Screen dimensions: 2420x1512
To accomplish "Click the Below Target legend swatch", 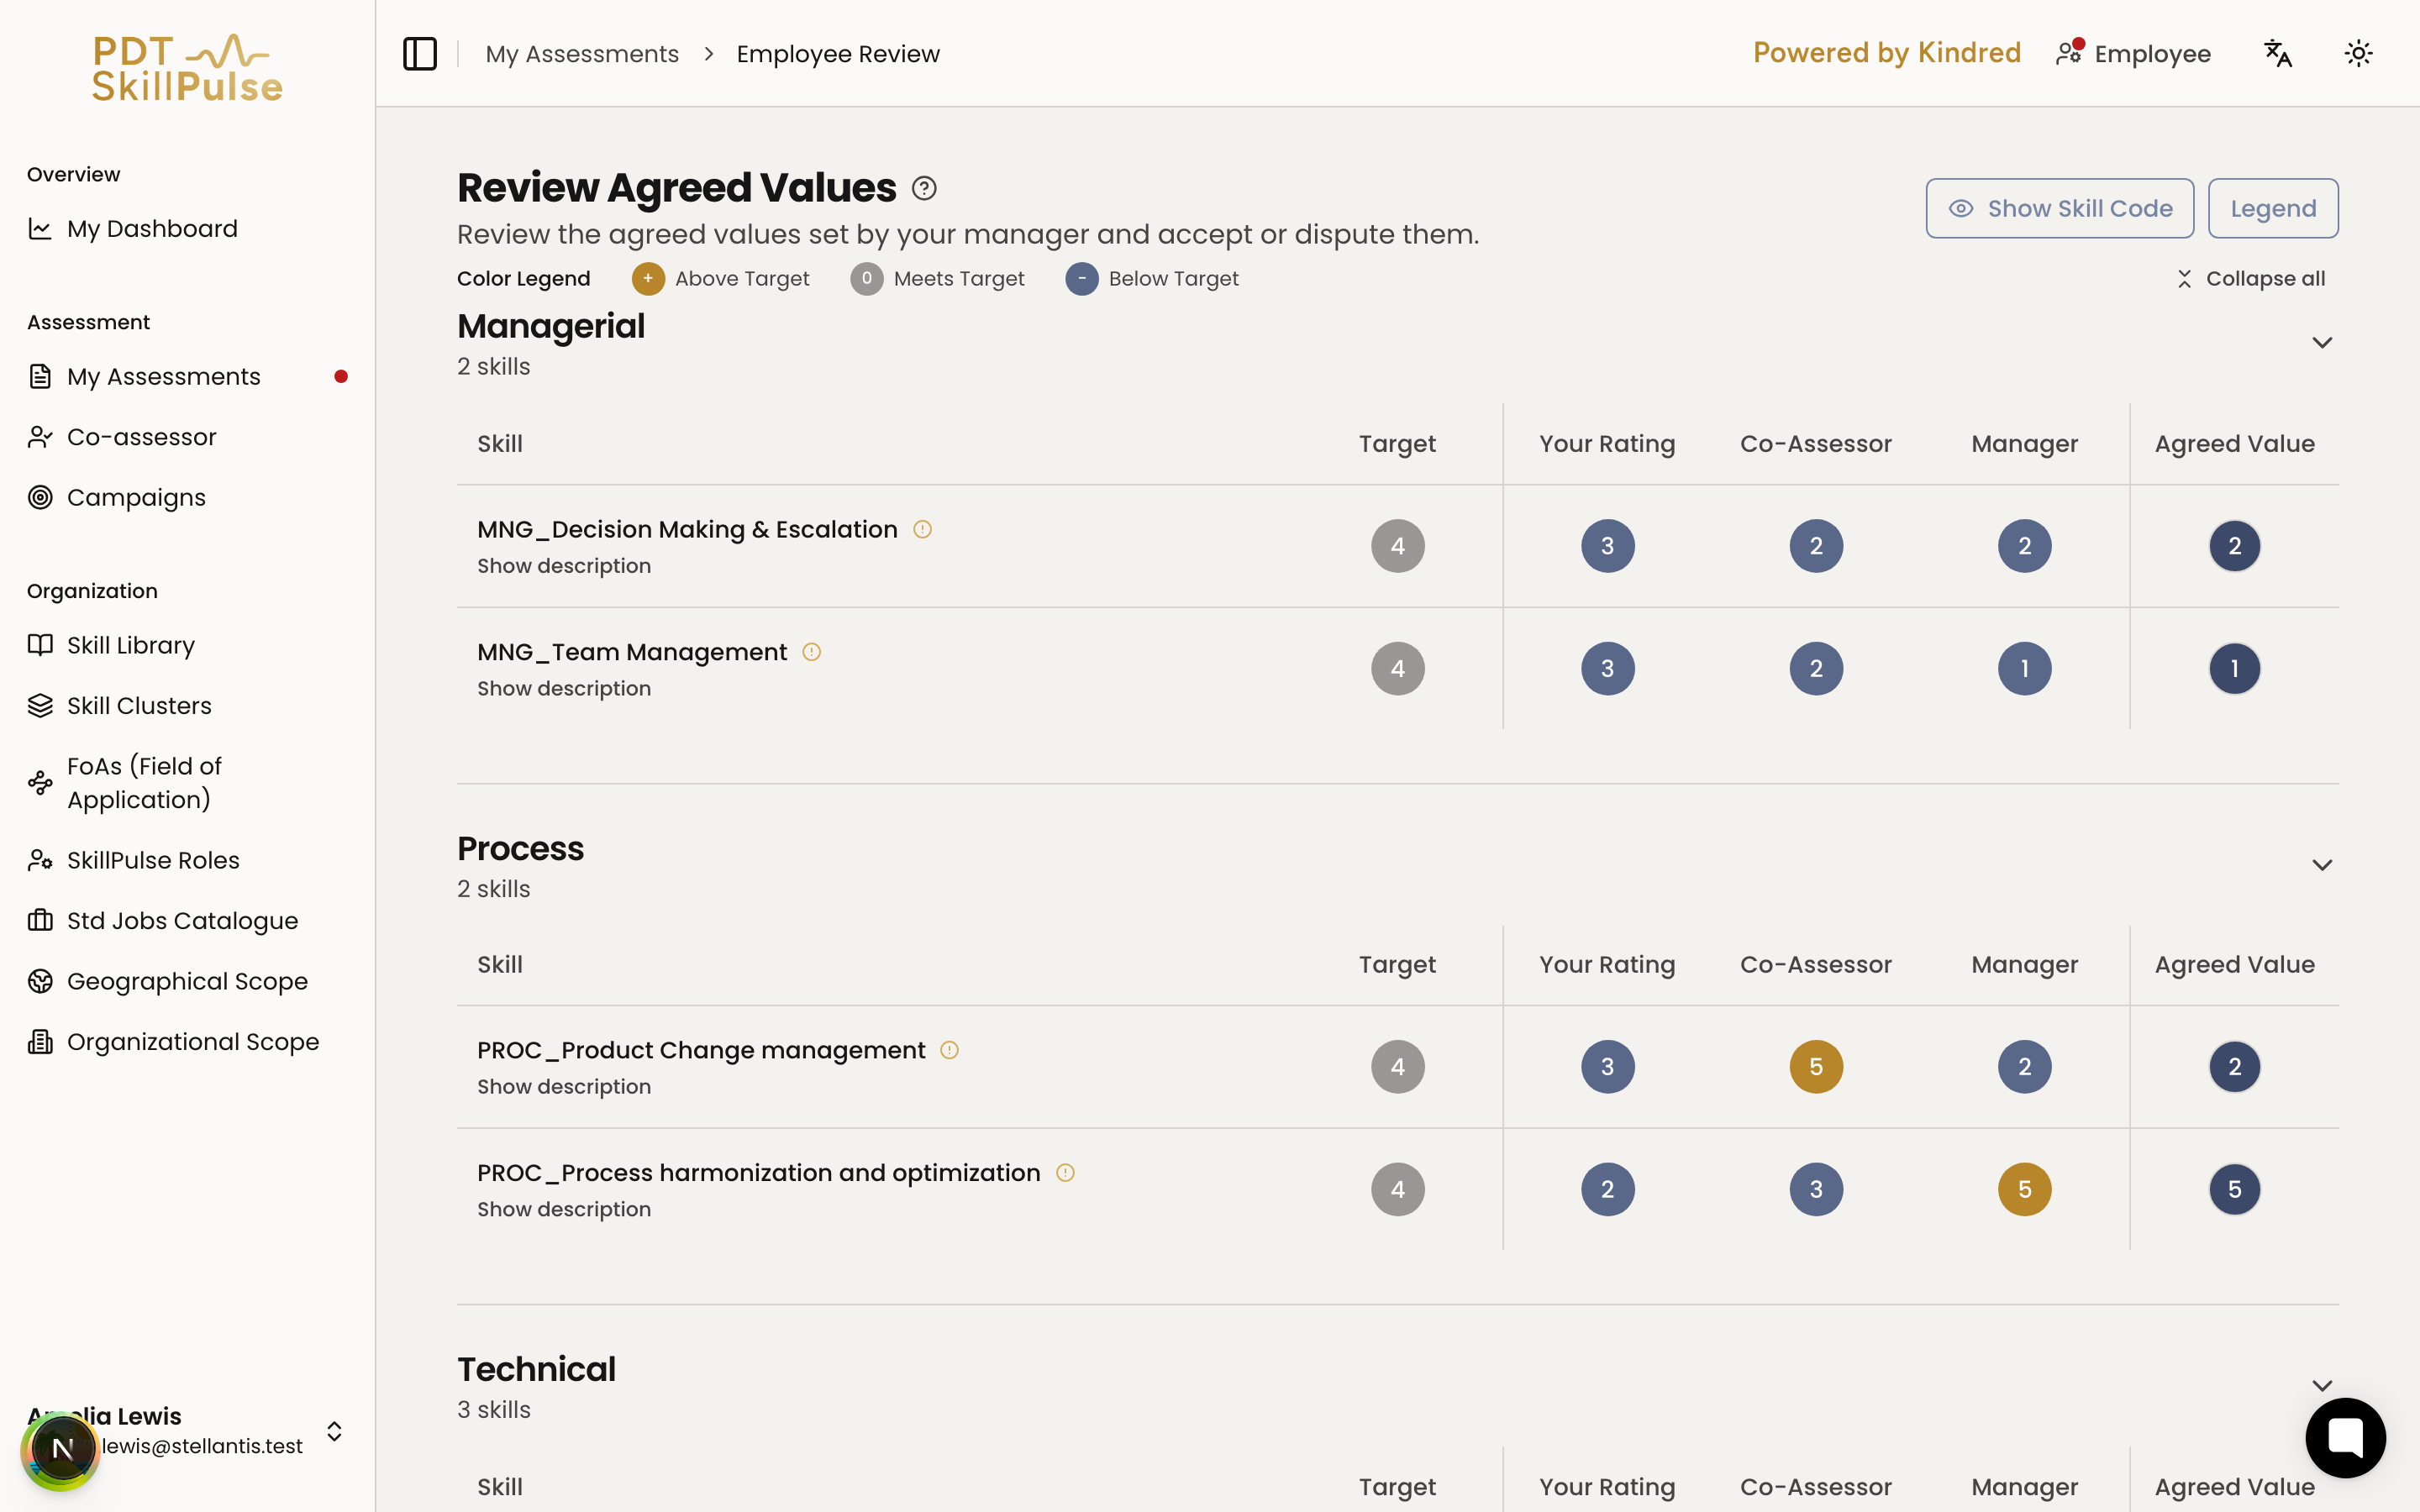I will (1082, 279).
